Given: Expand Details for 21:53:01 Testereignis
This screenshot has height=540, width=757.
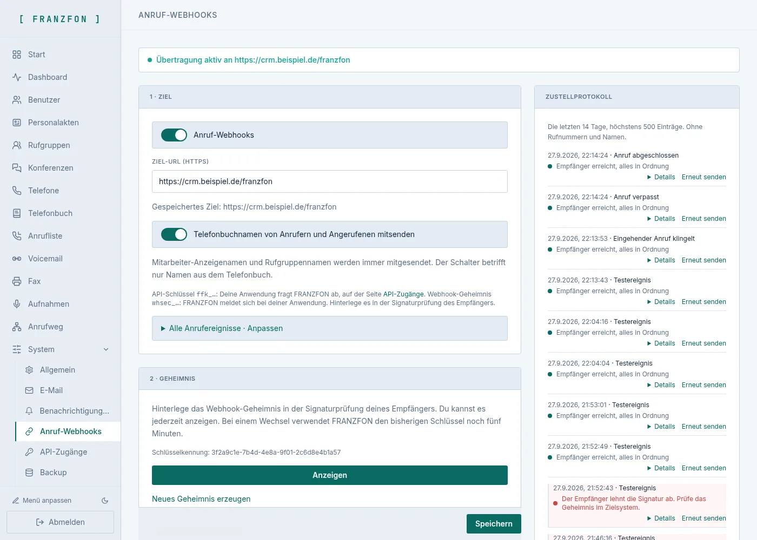Looking at the screenshot, I should [661, 427].
